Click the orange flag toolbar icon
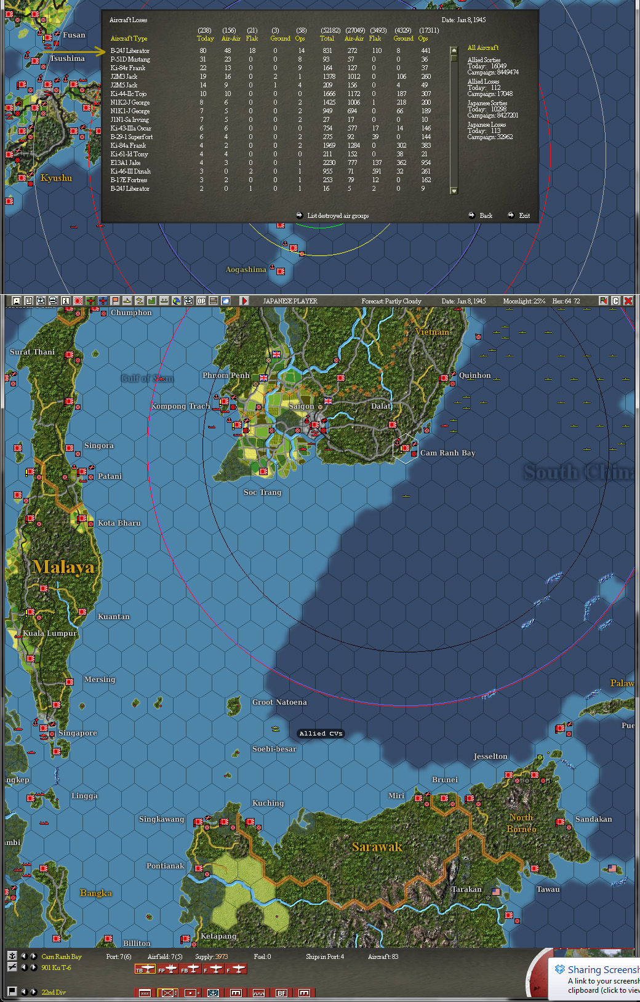 [115, 301]
